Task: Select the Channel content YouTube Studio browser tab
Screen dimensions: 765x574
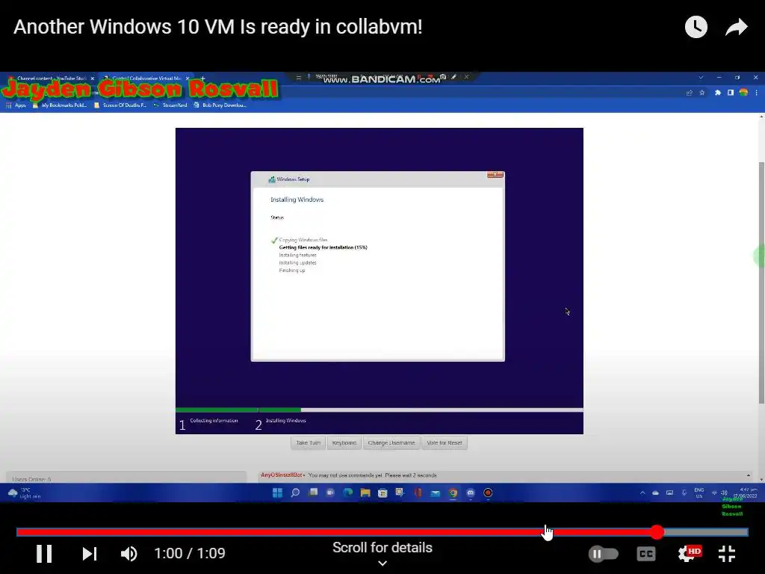Action: point(51,78)
